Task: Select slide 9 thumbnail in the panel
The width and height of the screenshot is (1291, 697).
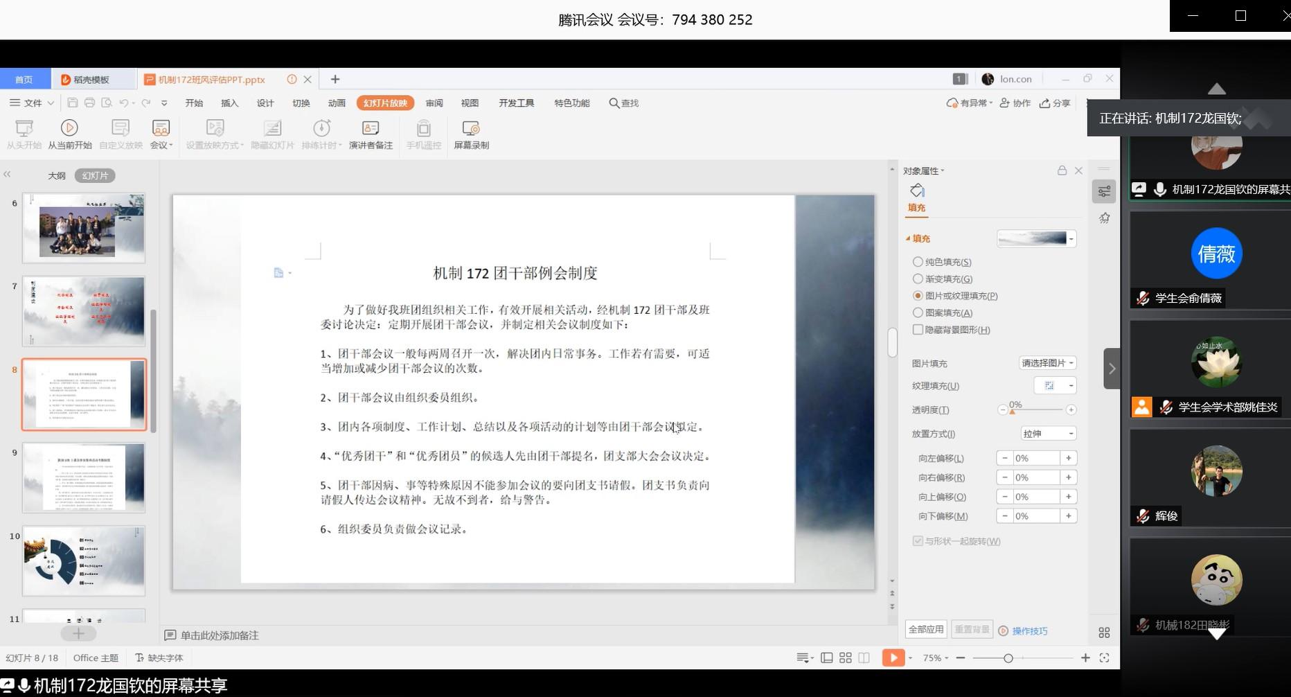Action: [83, 477]
